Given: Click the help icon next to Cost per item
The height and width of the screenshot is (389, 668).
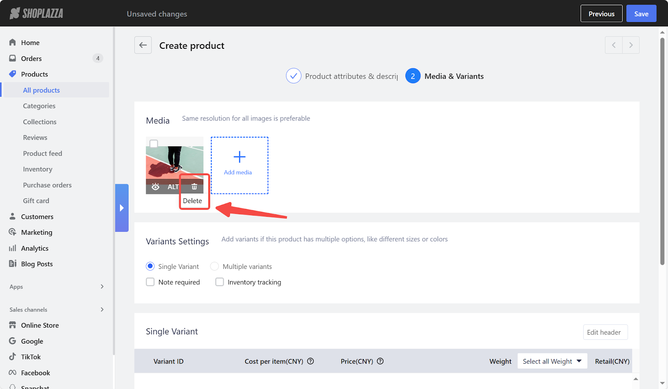Looking at the screenshot, I should click(x=311, y=361).
